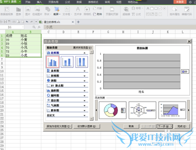Pick the radar chart from history list
Image resolution: width=196 pixels, height=150 pixels.
click(x=142, y=110)
